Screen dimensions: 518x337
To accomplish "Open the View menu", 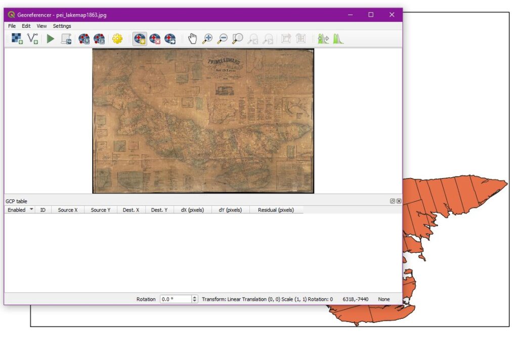I will point(41,26).
